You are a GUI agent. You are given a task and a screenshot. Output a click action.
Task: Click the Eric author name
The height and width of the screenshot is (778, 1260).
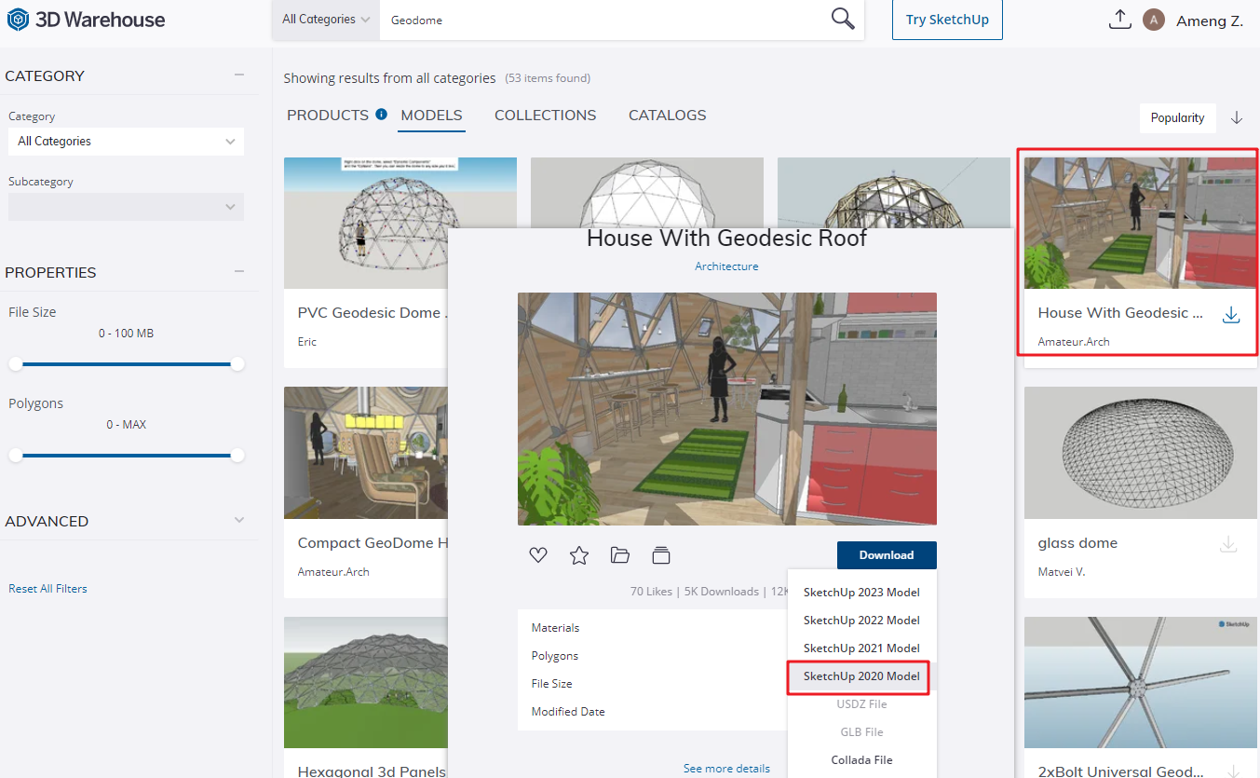tap(307, 342)
